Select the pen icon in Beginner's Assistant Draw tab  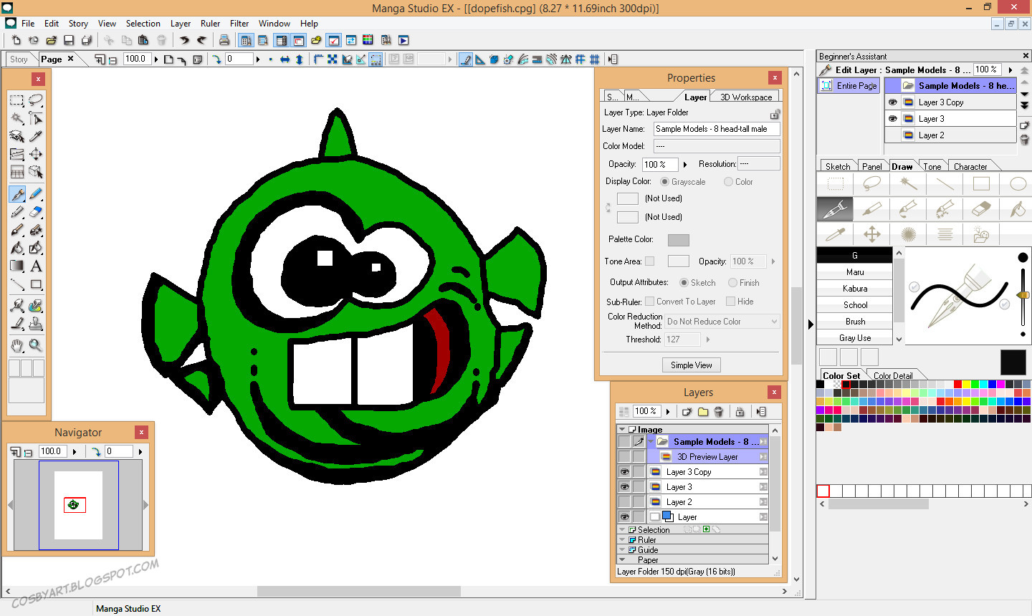pyautogui.click(x=835, y=209)
